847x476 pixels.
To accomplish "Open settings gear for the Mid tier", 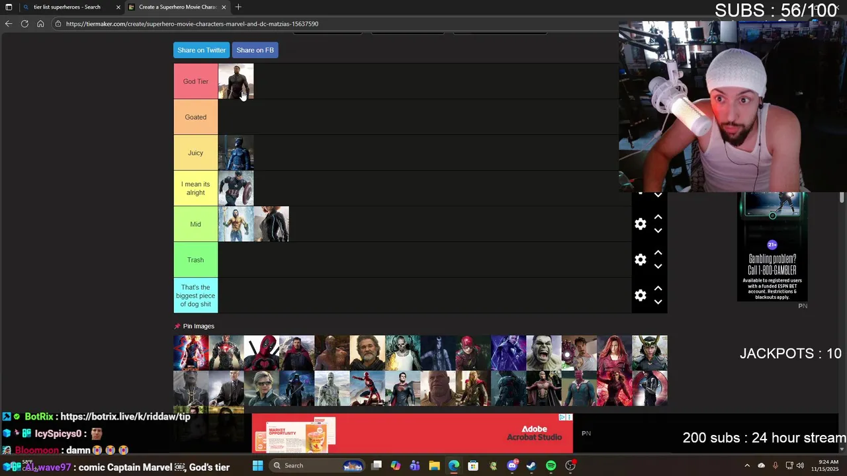I will tap(641, 224).
